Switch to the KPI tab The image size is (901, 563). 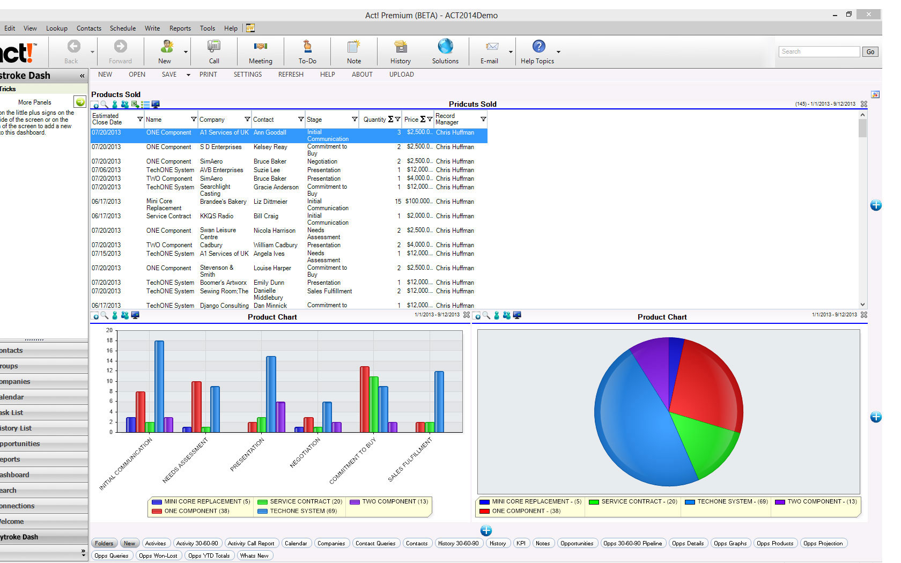click(521, 543)
